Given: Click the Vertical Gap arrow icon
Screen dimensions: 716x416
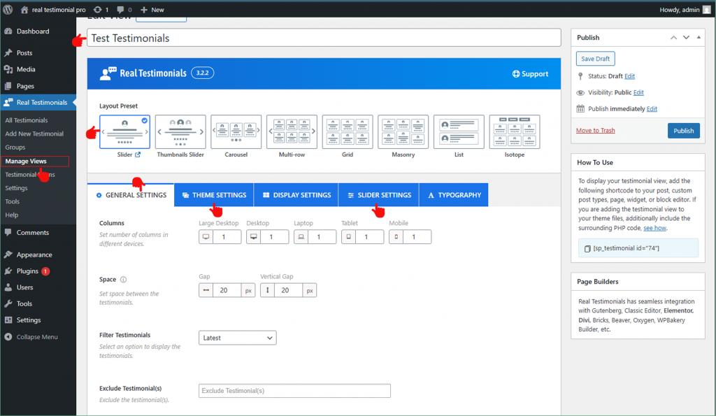Looking at the screenshot, I should tap(268, 290).
